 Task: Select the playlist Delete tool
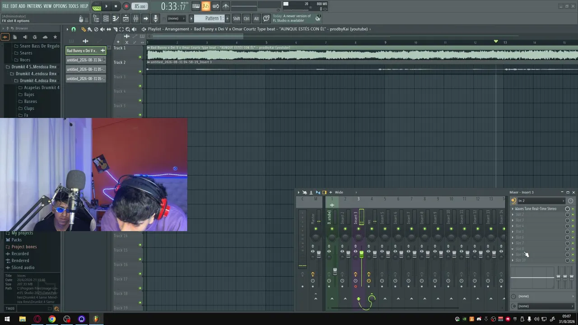click(96, 29)
